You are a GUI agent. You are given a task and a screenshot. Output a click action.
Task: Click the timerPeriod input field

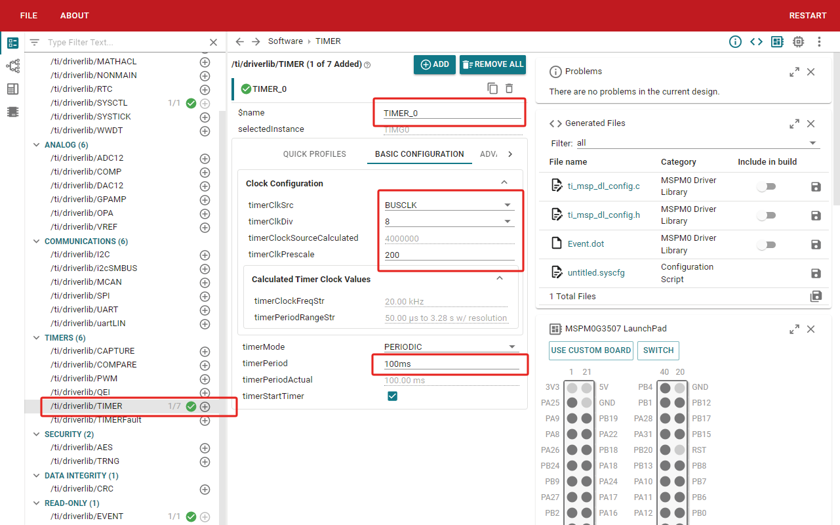click(x=451, y=364)
